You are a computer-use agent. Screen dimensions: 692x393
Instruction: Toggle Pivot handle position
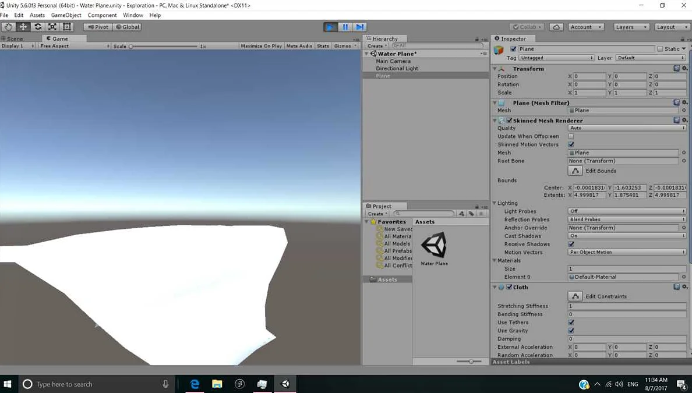(97, 27)
